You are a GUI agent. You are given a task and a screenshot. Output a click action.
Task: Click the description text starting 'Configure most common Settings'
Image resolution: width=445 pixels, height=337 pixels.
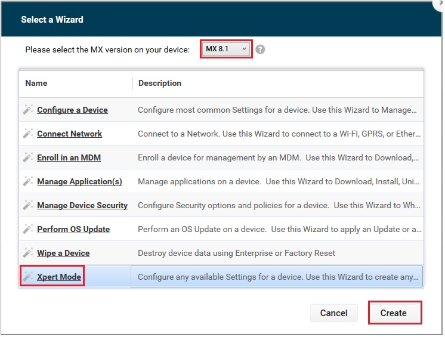(x=277, y=110)
